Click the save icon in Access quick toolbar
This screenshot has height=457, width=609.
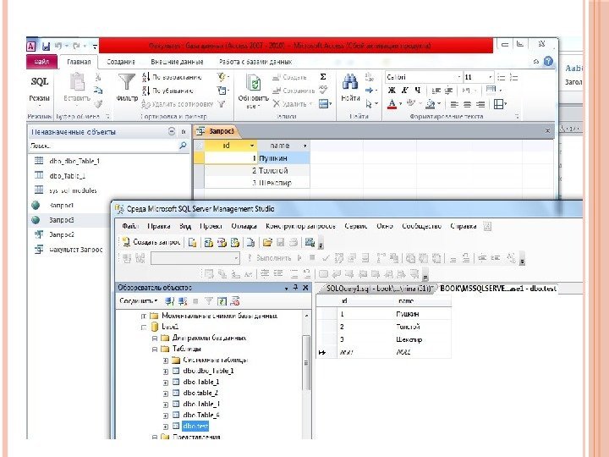click(x=46, y=47)
